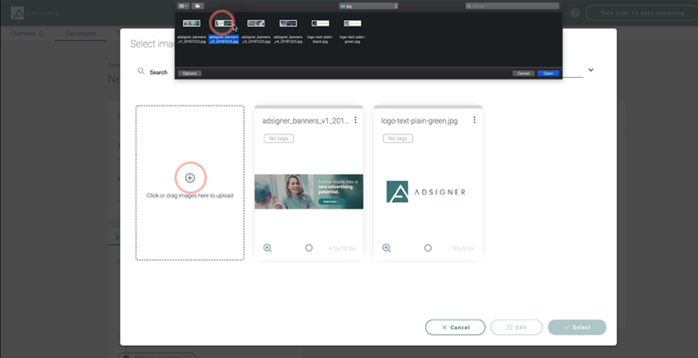The height and width of the screenshot is (358, 698).
Task: Open the icon view options dropdown in file dialog
Action: point(183,6)
